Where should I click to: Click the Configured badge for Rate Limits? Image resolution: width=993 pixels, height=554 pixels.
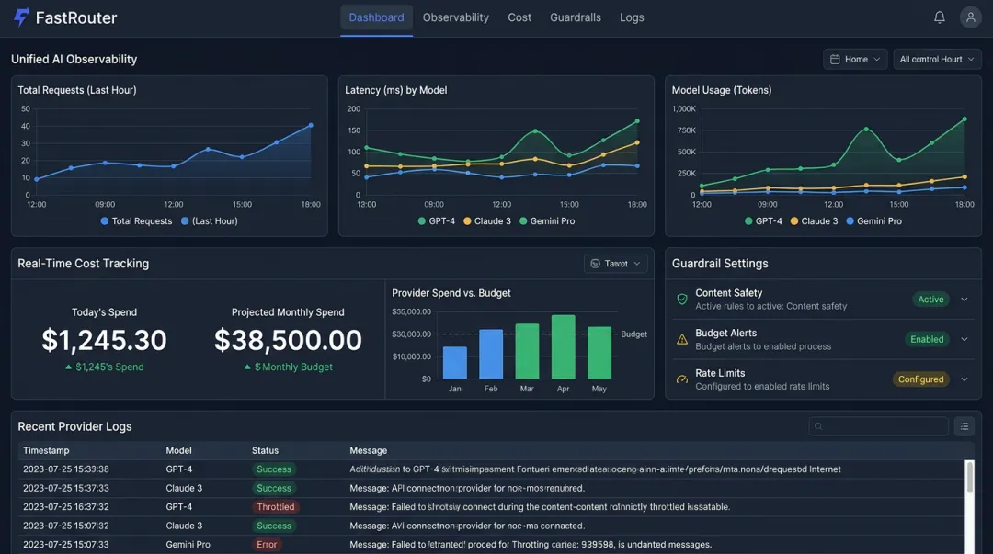coord(920,379)
